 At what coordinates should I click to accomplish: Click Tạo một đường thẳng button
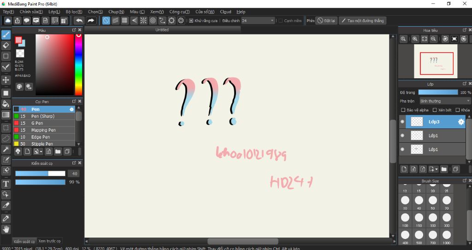[x=363, y=21]
